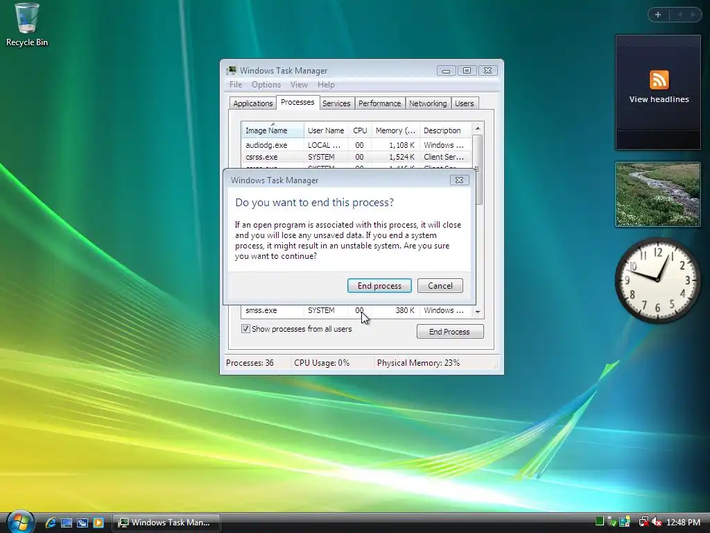Switch to the Services tab

click(x=336, y=103)
